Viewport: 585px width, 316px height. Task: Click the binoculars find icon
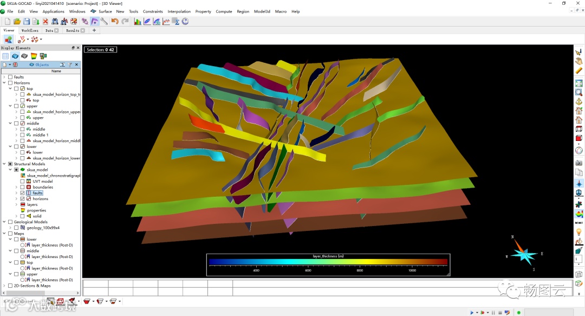coord(55,21)
